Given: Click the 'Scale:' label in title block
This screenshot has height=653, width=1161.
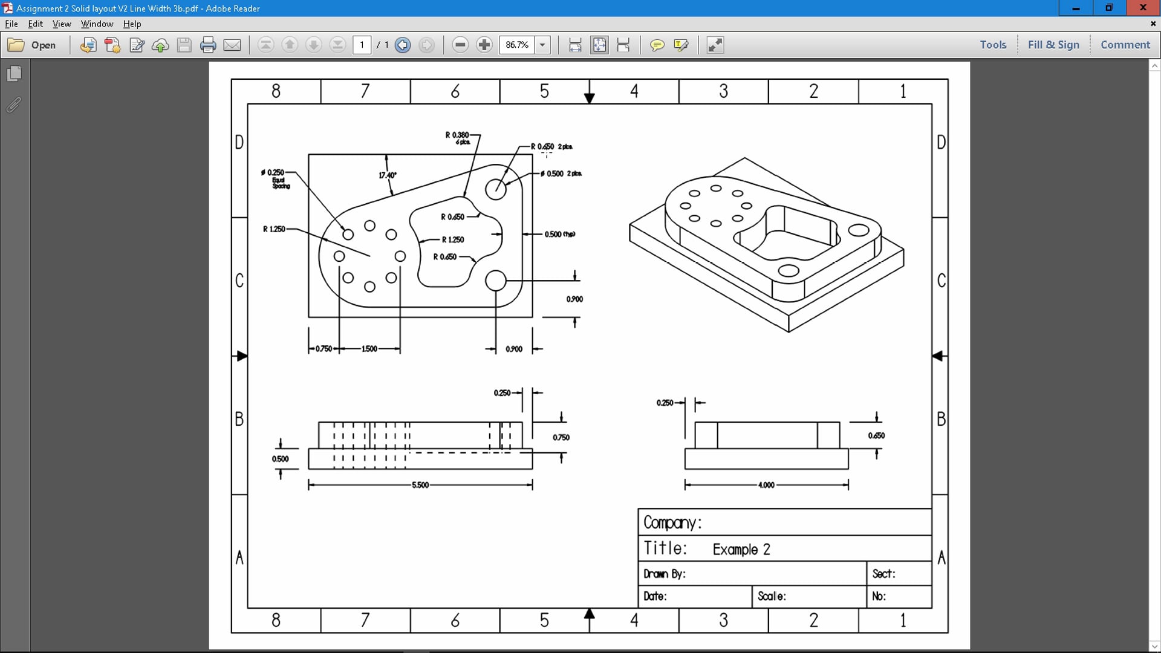Looking at the screenshot, I should pyautogui.click(x=772, y=596).
